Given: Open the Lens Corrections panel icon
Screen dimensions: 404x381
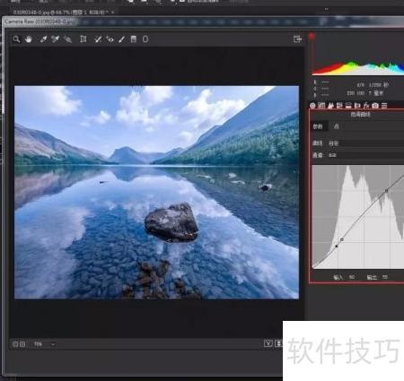Looking at the screenshot, I should [x=357, y=106].
